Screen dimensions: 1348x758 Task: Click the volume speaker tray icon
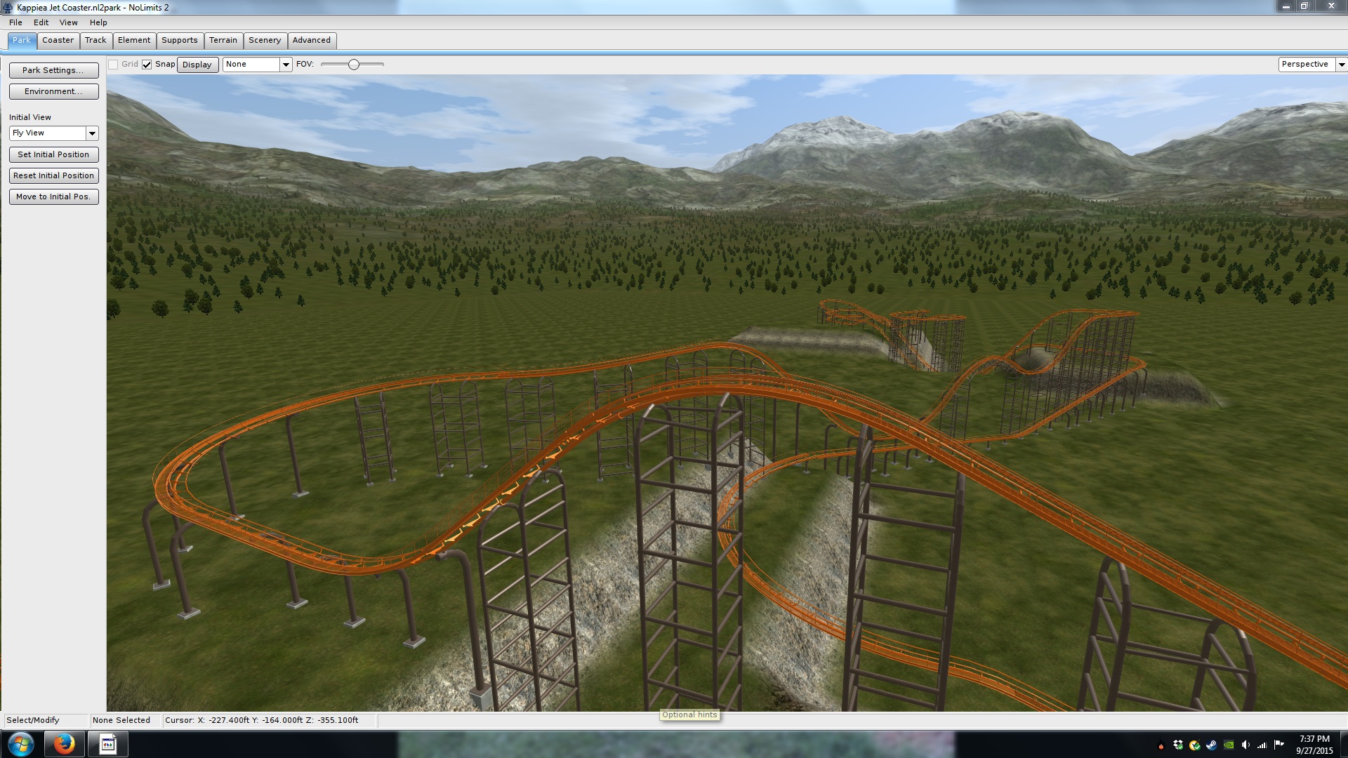click(1245, 745)
